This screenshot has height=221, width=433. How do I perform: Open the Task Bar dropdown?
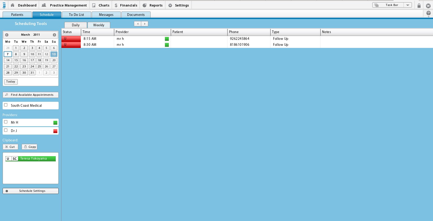coord(408,5)
